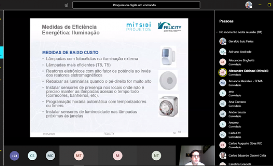273x166 pixels.
Task: Open the user profile picture menu
Action: (249, 5)
